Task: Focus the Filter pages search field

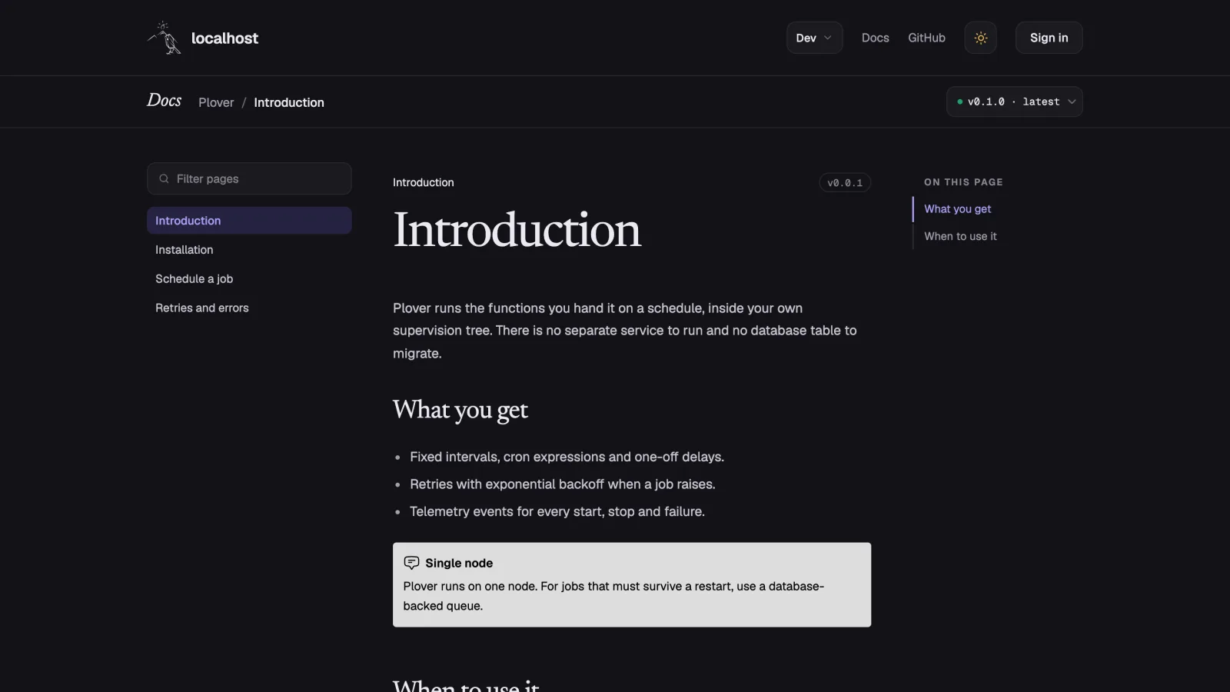Action: pos(249,178)
